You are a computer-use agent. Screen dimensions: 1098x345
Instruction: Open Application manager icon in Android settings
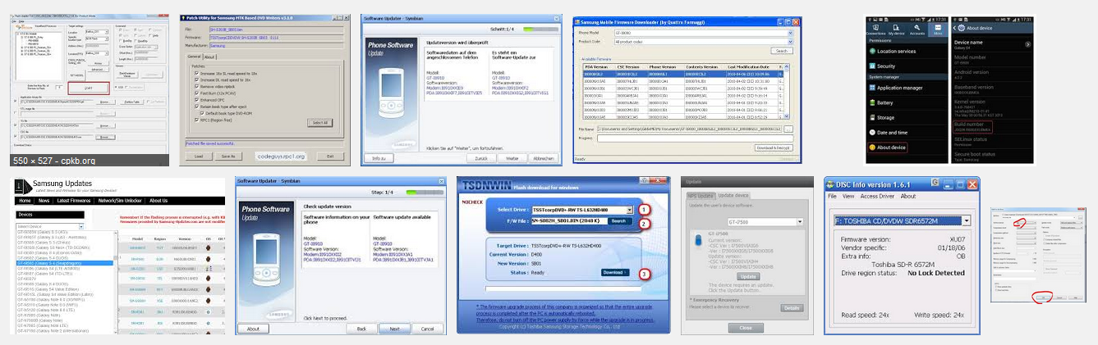[x=871, y=88]
